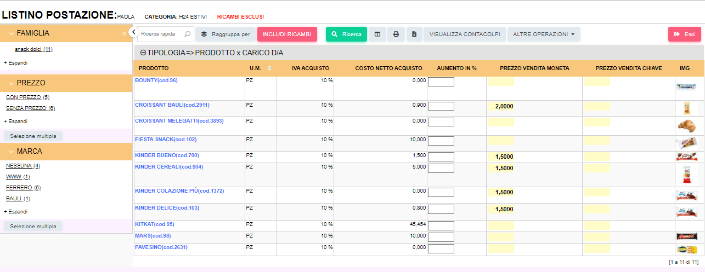Click the magnifier icon in quick search

point(188,34)
